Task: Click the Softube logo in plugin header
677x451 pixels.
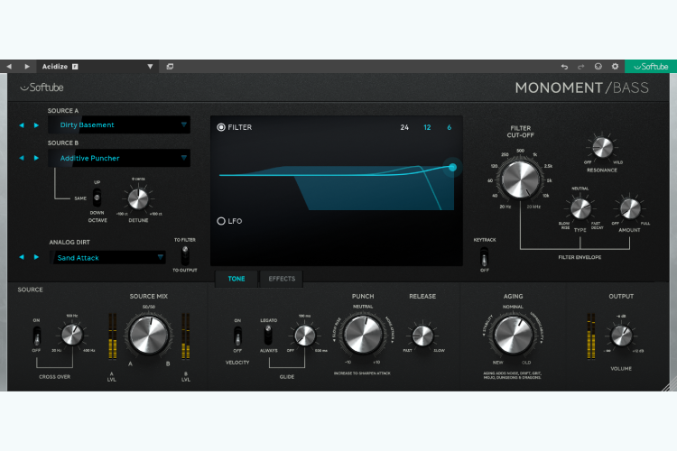Action: pos(42,87)
